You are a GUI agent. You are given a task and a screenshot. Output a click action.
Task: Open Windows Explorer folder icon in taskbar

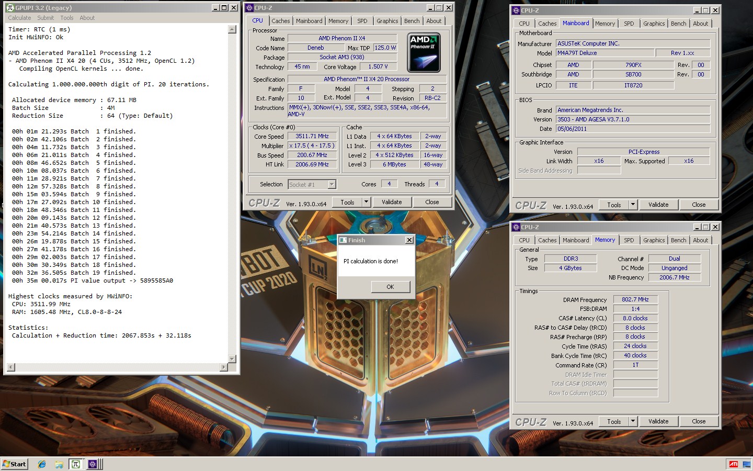pos(59,464)
